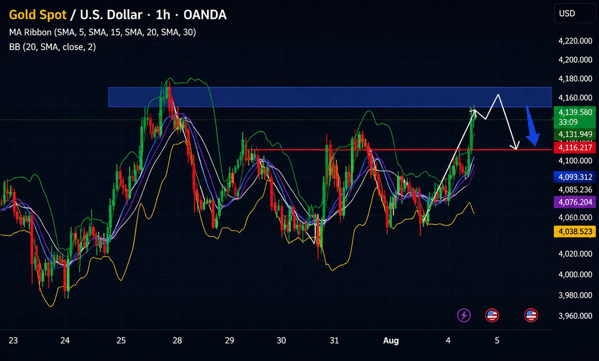
Task: Select the BB (20, SMA, close, 2) legend
Action: click(52, 47)
